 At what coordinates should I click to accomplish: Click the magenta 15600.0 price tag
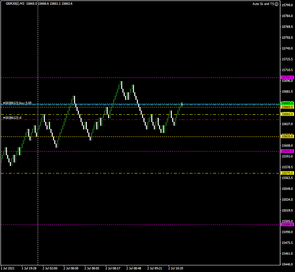(287, 151)
